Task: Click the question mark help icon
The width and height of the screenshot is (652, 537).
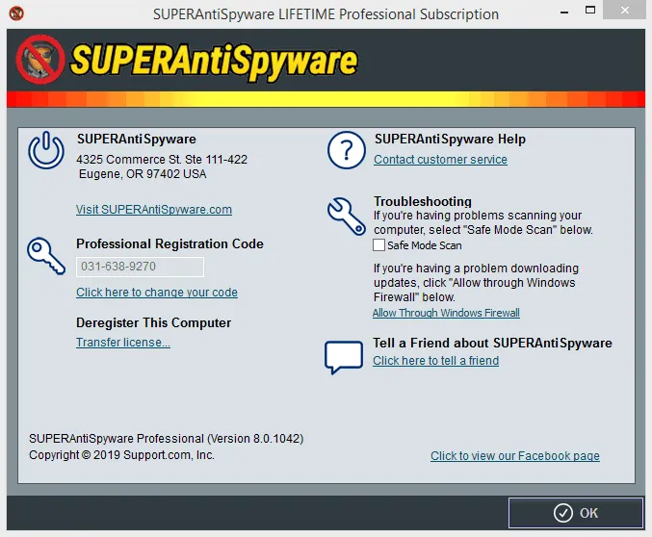Action: tap(347, 150)
